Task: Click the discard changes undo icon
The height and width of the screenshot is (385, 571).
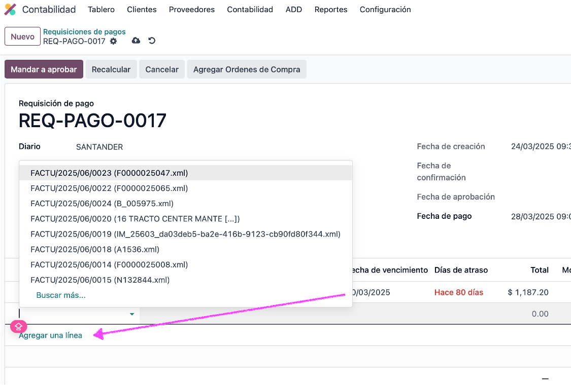Action: (x=152, y=41)
